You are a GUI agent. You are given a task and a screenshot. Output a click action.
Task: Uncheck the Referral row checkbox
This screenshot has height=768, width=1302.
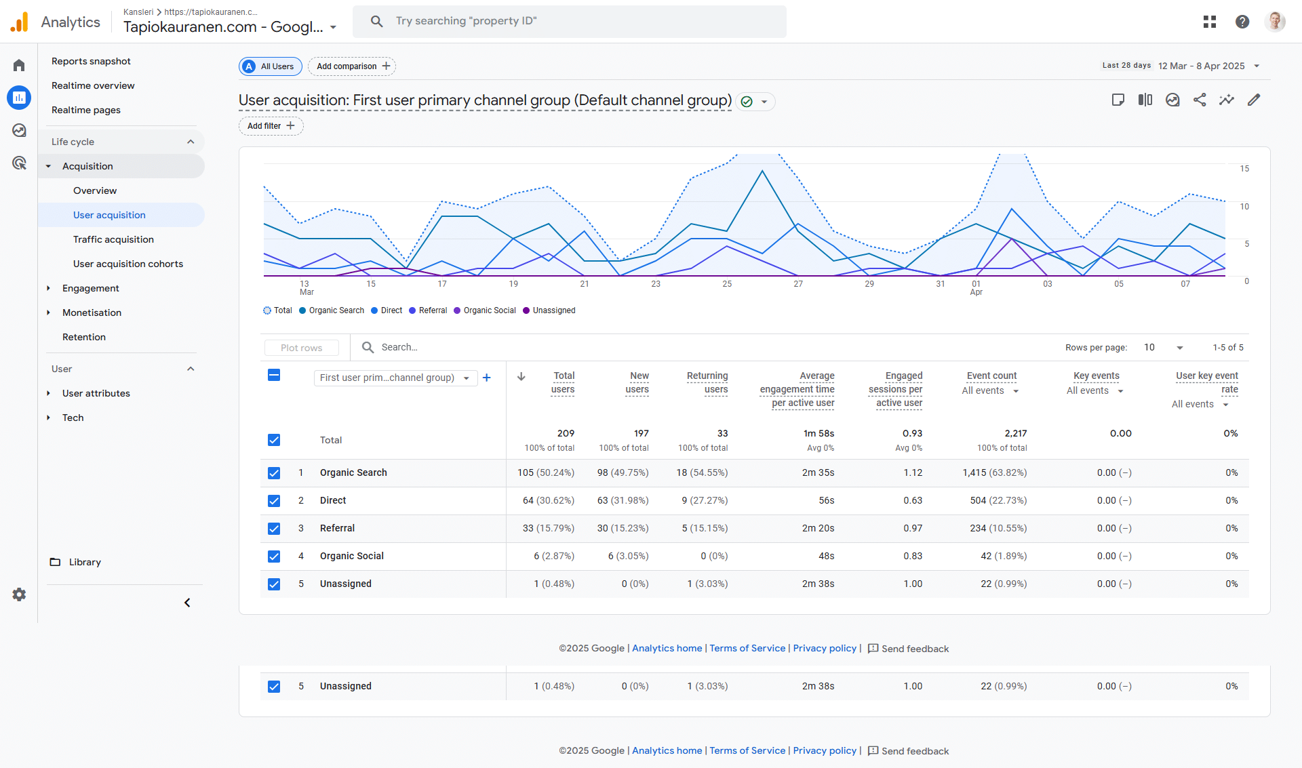click(x=274, y=529)
